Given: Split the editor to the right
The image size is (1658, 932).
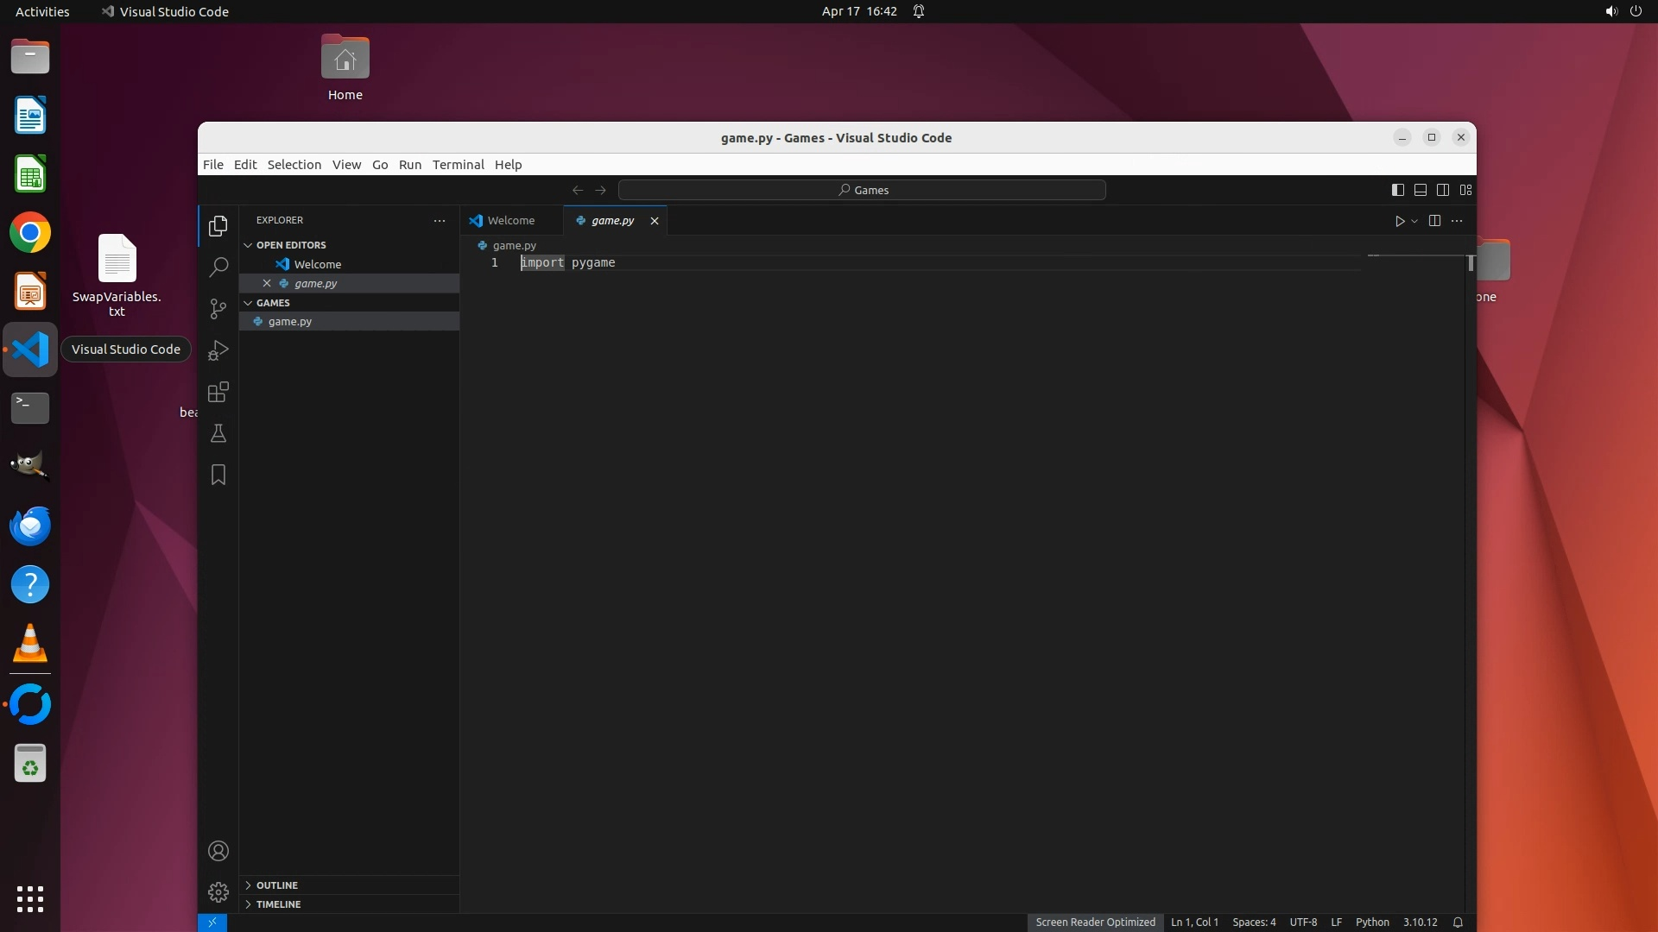Looking at the screenshot, I should click(1434, 221).
